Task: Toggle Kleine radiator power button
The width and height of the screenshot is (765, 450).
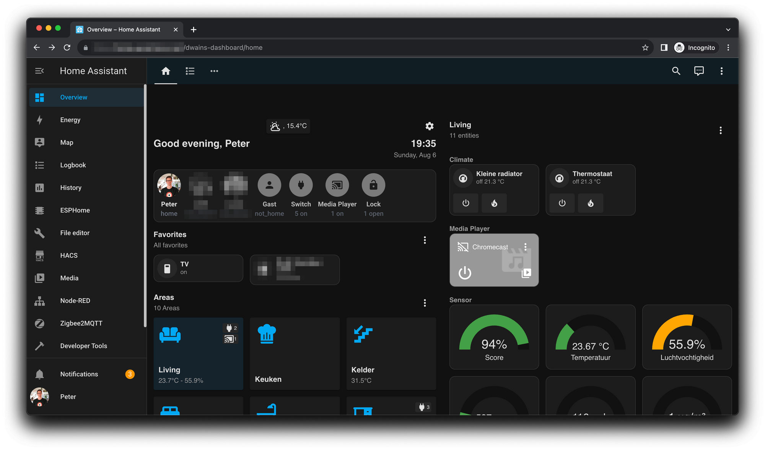Action: click(465, 203)
